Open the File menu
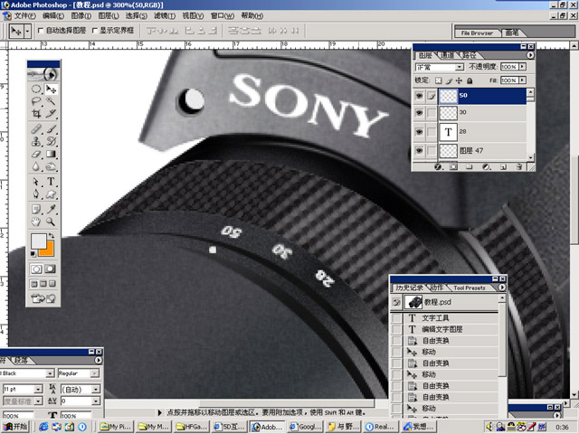The image size is (579, 434). 24,16
